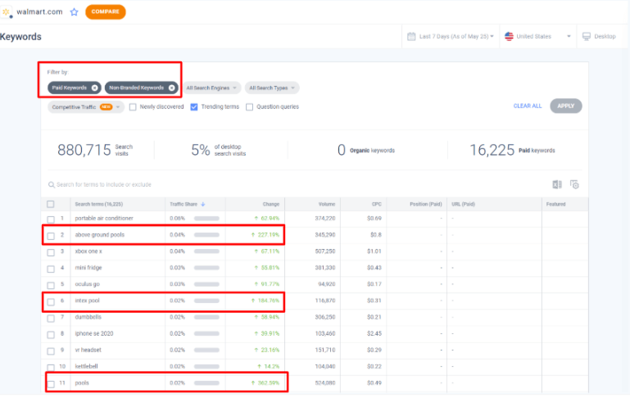Viewport: 630px width, 398px height.
Task: Click the APPLY button
Action: (566, 106)
